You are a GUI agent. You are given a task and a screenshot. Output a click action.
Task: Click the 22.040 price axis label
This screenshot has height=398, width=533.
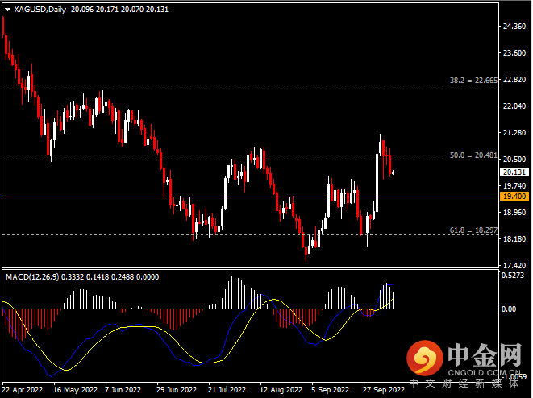tap(514, 106)
